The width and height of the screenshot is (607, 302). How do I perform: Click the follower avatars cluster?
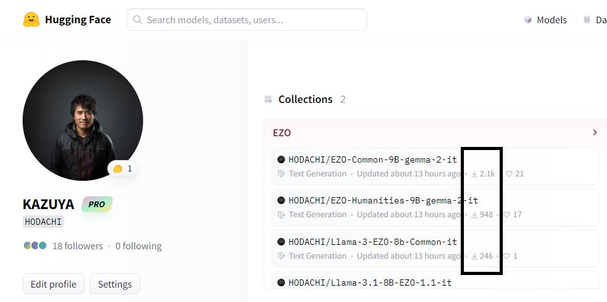pos(35,245)
